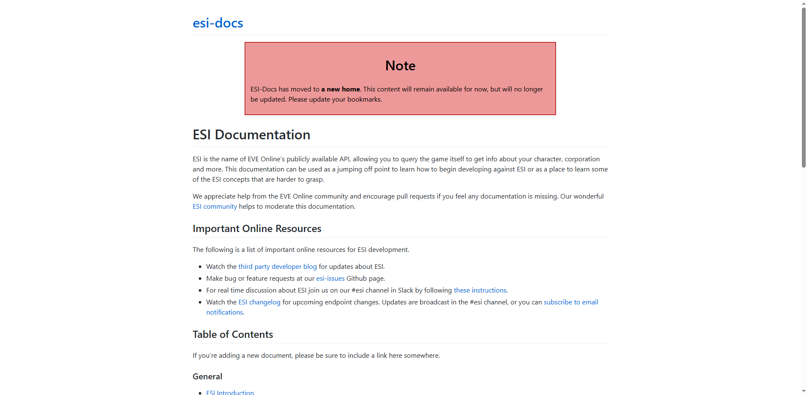Open the esi-issues Github page link
807x395 pixels.
[x=330, y=278]
